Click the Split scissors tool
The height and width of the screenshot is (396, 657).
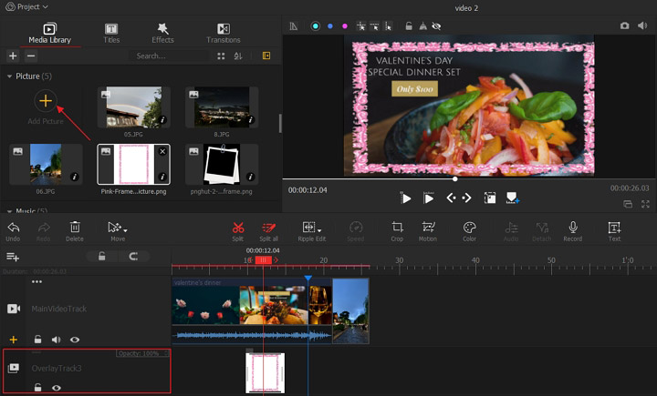(x=237, y=228)
